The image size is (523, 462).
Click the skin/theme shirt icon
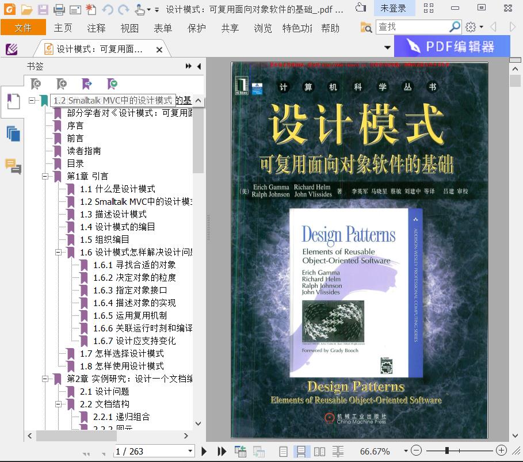click(x=361, y=7)
